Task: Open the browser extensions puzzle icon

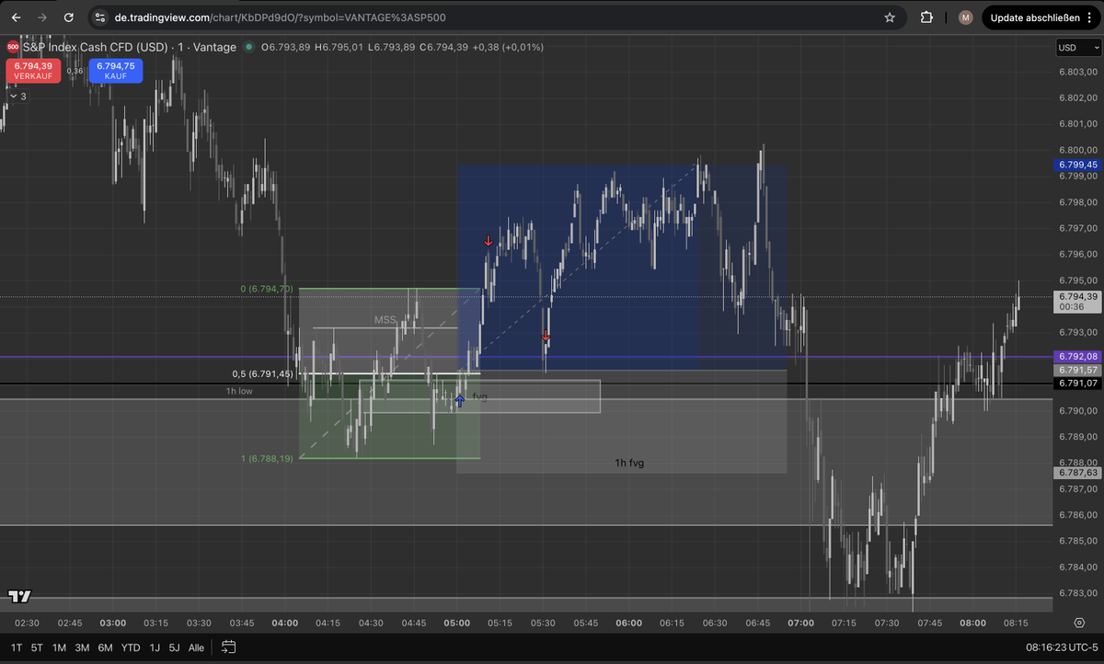Action: point(926,17)
